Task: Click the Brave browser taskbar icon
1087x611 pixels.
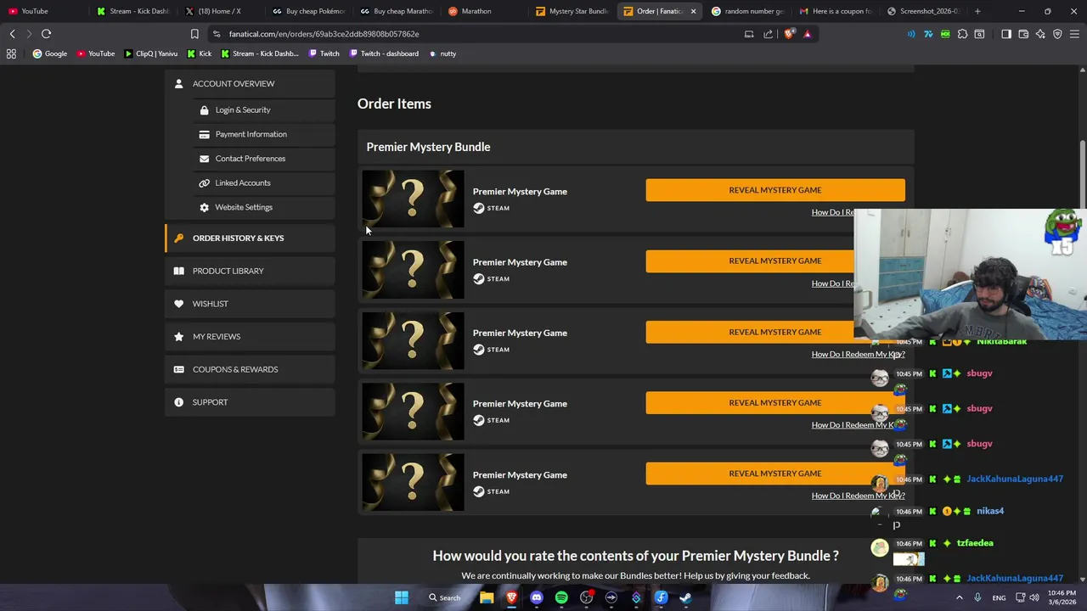Action: point(511,597)
